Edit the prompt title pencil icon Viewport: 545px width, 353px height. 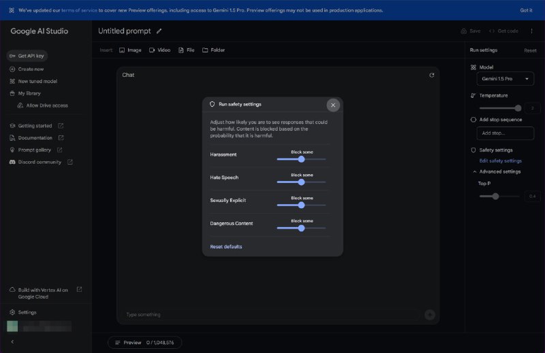(159, 31)
